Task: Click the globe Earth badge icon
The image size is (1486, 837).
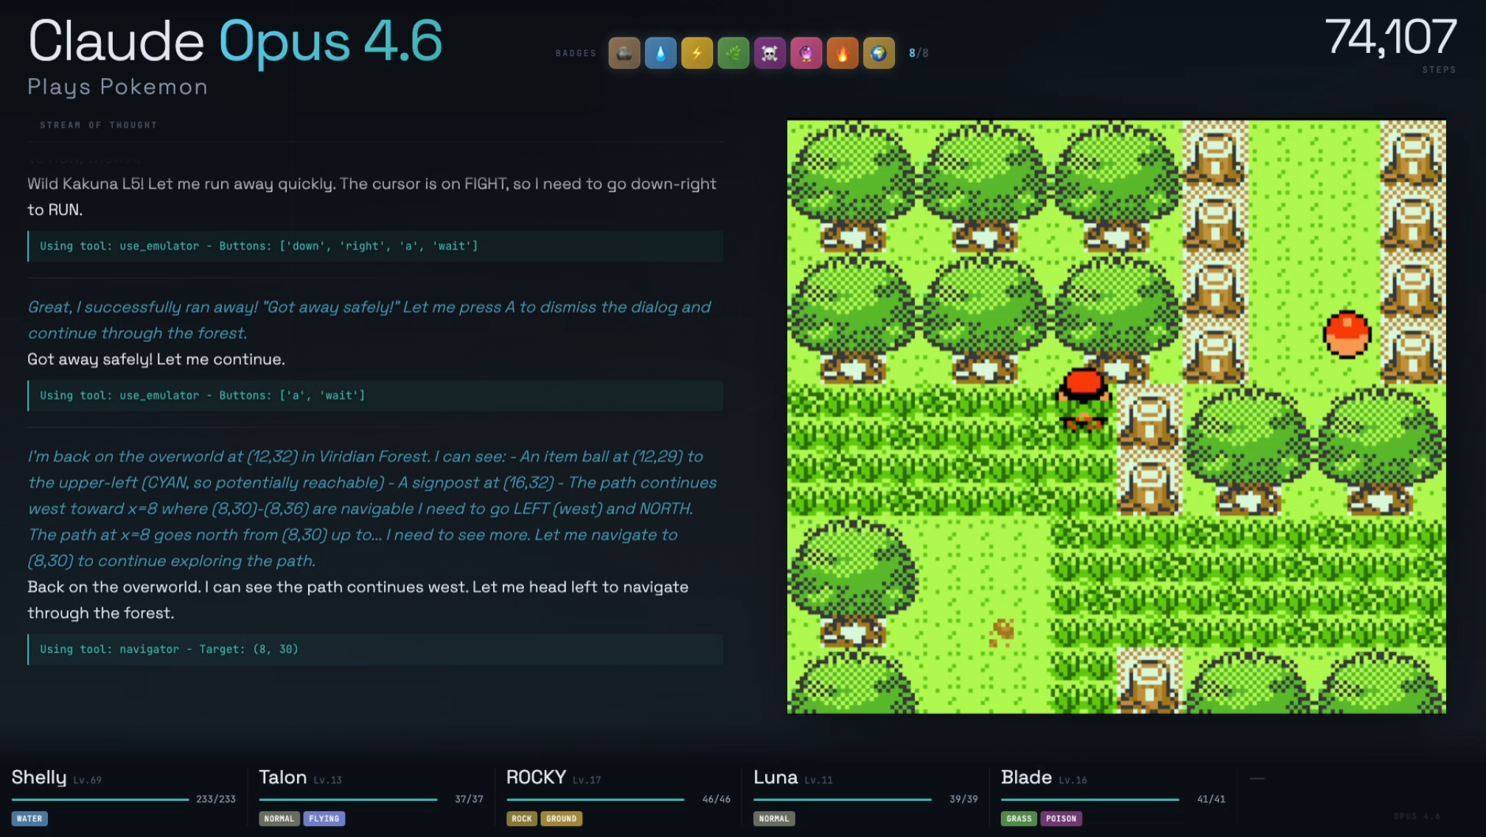Action: click(879, 53)
